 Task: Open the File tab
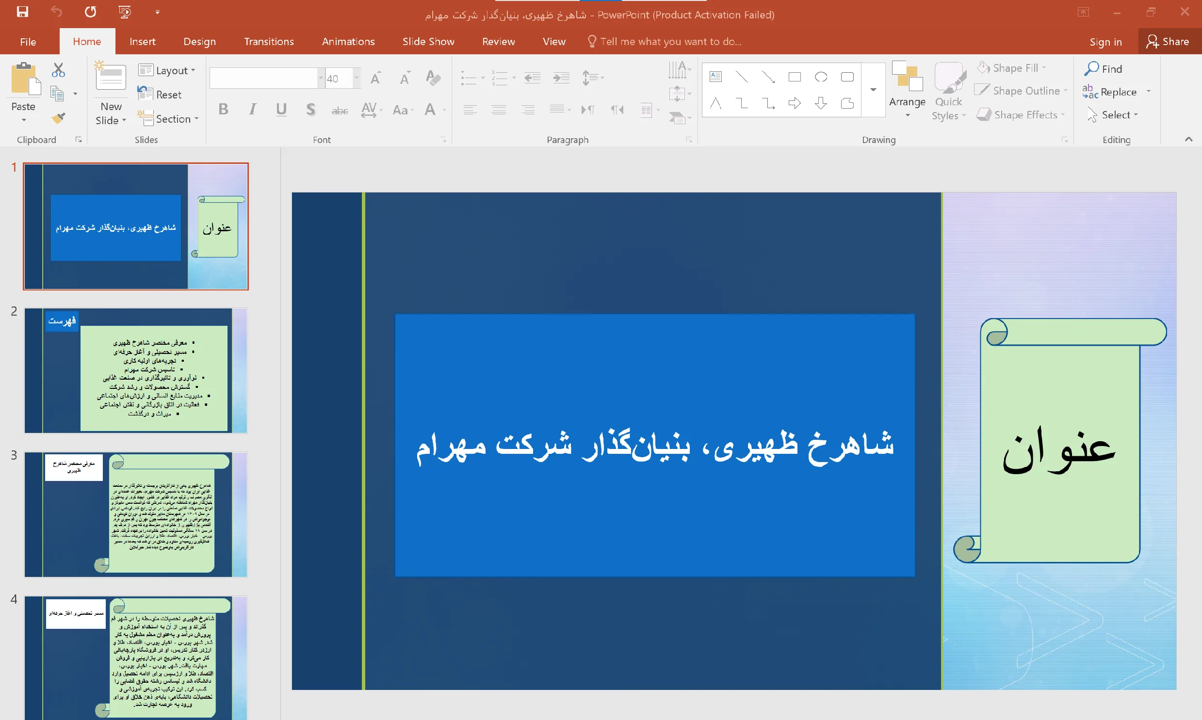28,42
